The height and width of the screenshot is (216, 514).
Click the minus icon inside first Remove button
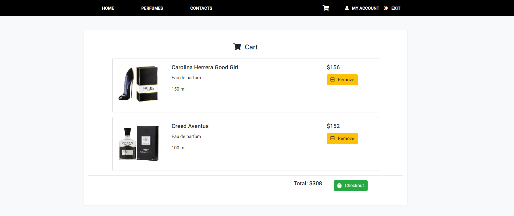click(x=332, y=79)
